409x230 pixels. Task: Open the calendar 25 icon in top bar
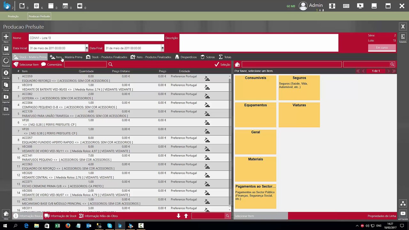point(65,6)
